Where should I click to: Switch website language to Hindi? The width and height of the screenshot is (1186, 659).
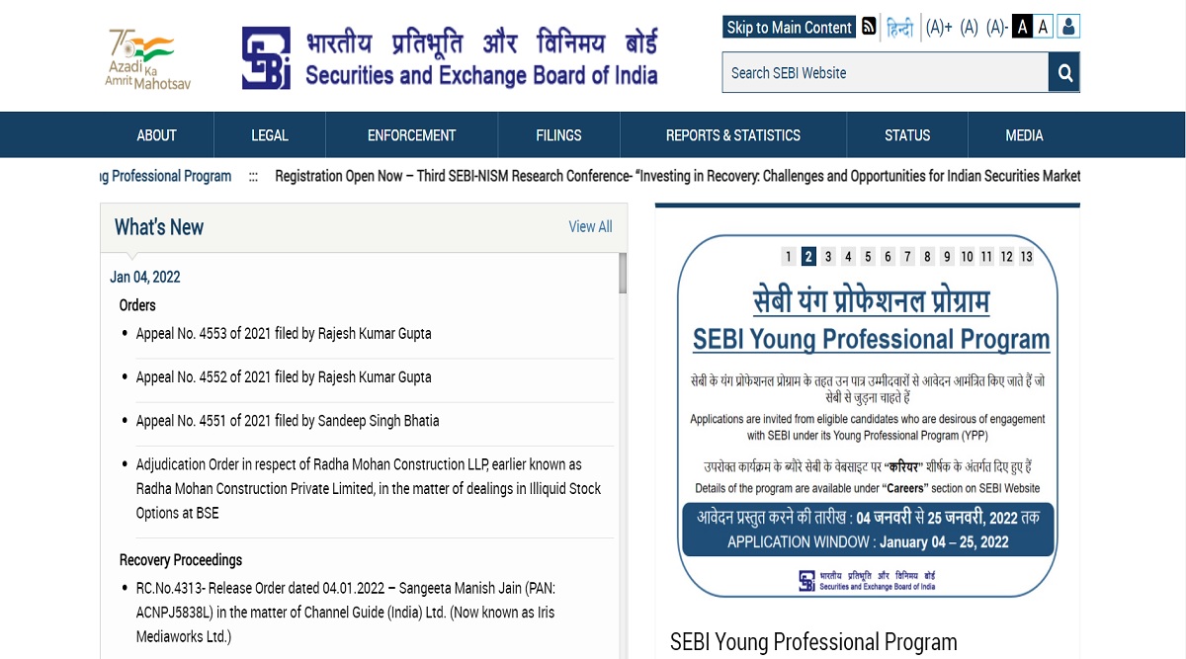point(901,27)
